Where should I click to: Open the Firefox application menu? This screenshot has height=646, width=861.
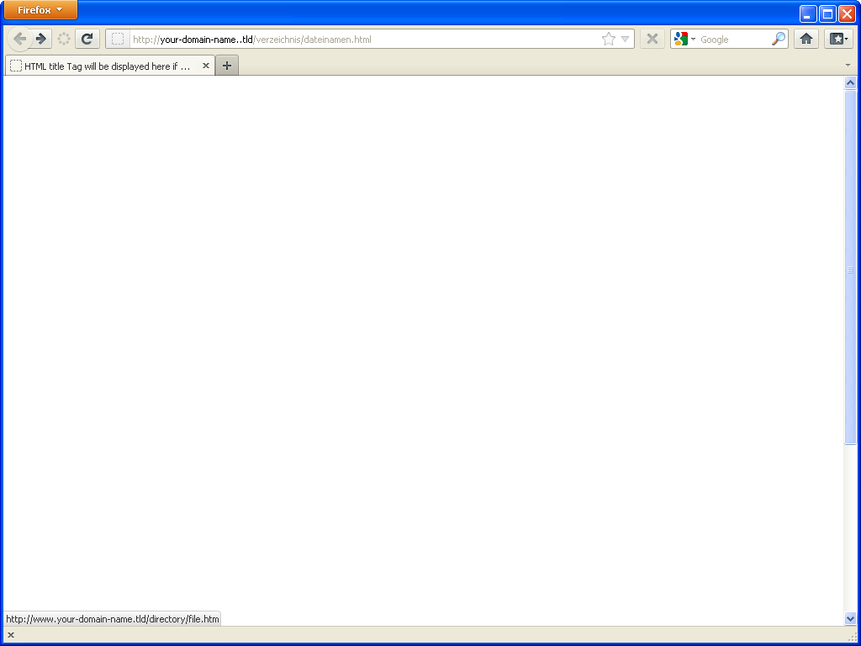pos(40,10)
